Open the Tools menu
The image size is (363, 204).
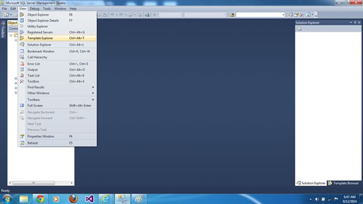(x=47, y=8)
